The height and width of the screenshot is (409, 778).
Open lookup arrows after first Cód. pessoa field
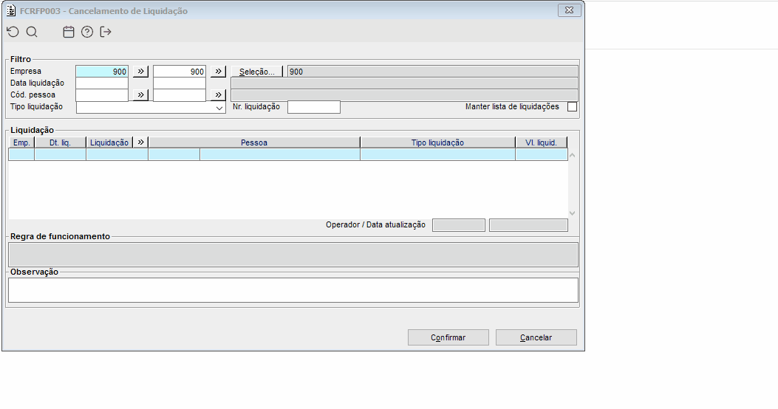[x=140, y=94]
